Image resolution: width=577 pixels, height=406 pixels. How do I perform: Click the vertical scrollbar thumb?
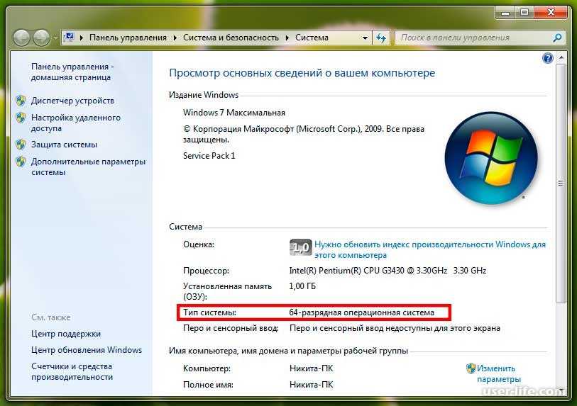click(x=561, y=184)
